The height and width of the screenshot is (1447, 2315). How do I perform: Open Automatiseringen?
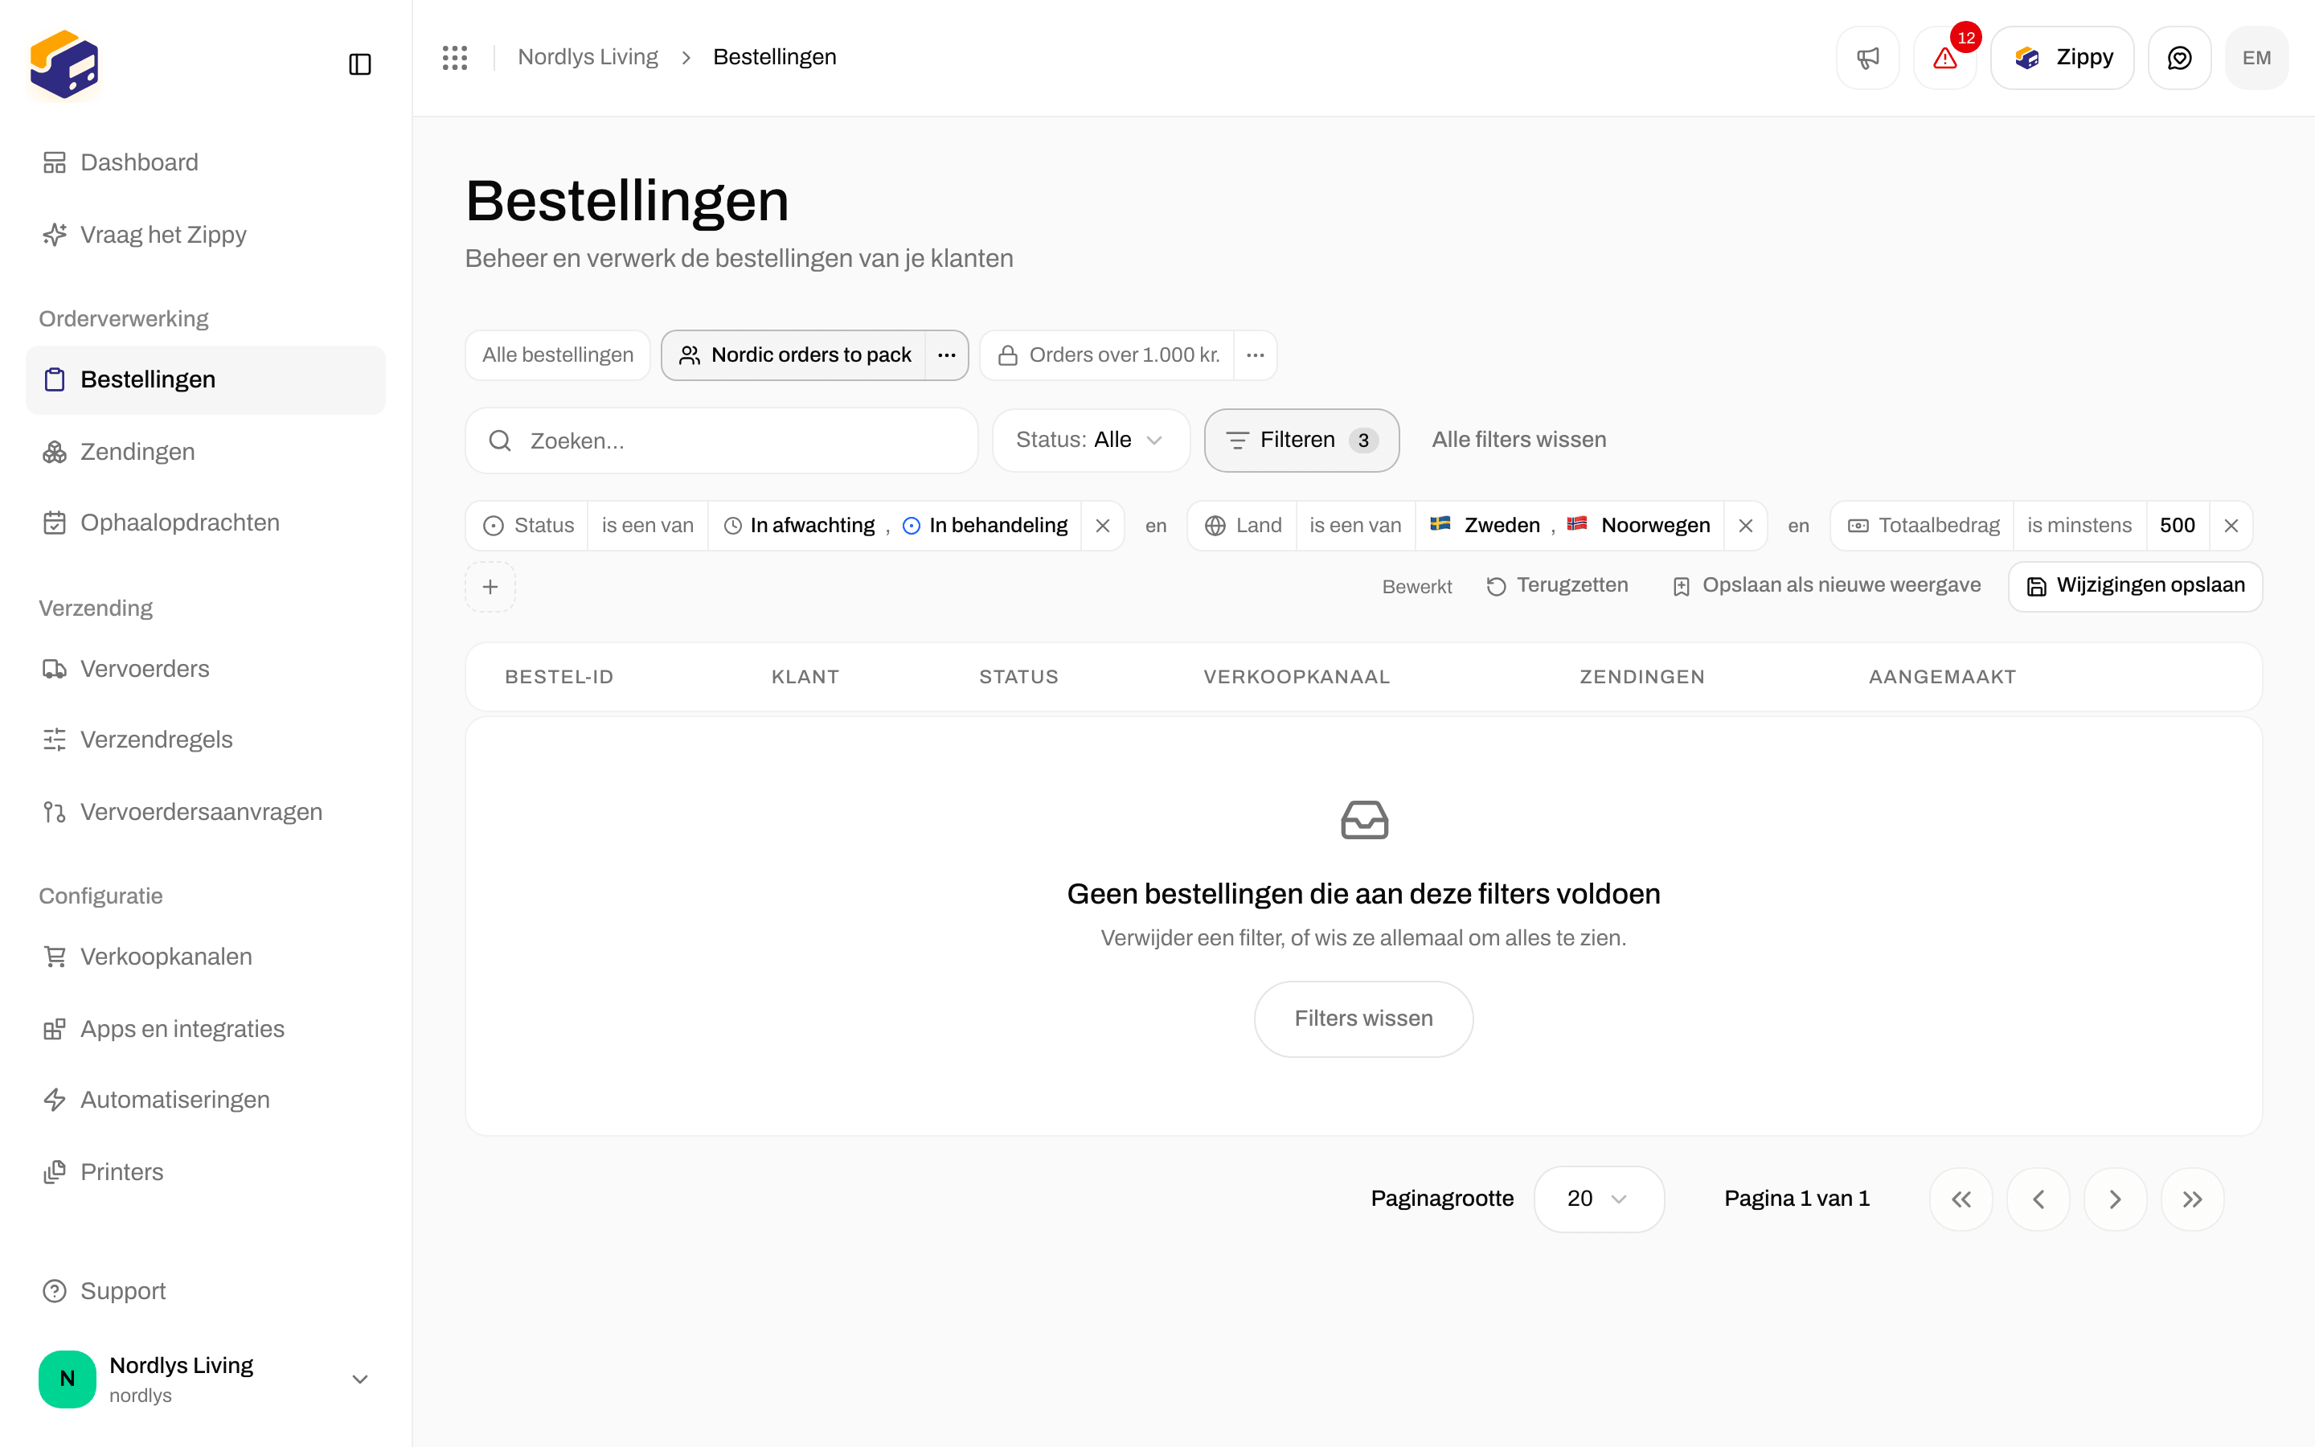206,1100
